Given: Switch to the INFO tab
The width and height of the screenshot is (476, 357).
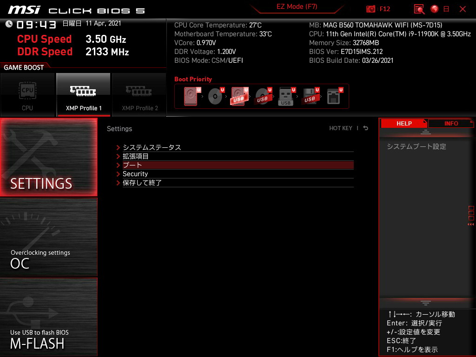Looking at the screenshot, I should click(x=451, y=123).
